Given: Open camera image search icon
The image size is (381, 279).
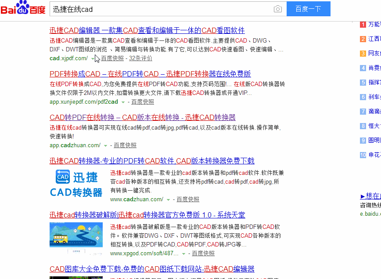Looking at the screenshot, I should point(277,9).
